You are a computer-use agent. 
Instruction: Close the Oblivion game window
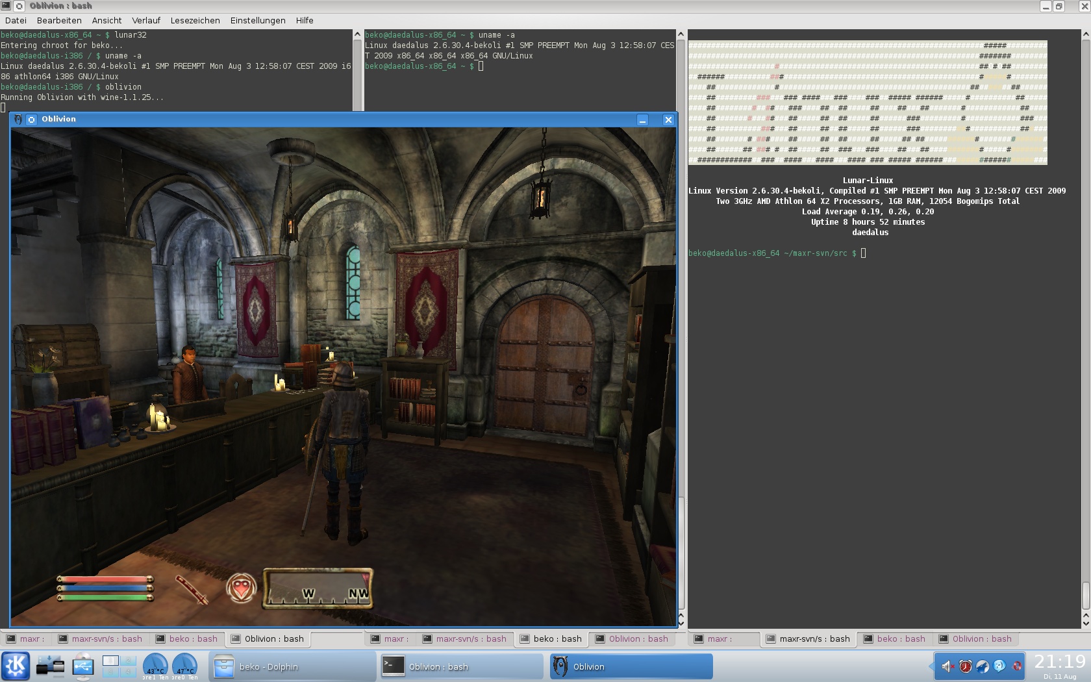point(668,120)
